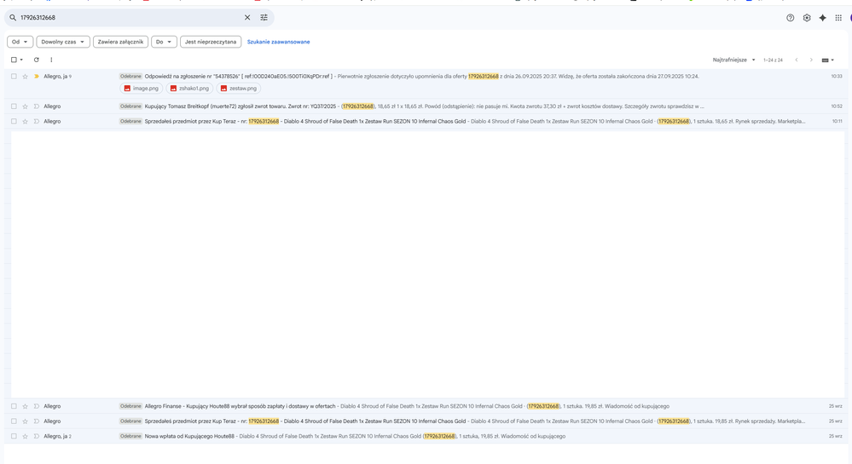Toggle the select-all checkbox above the list
This screenshot has width=852, height=464.
click(x=14, y=60)
